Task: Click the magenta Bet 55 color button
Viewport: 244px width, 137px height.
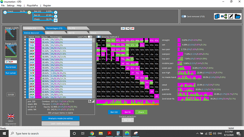Action: coord(127,112)
